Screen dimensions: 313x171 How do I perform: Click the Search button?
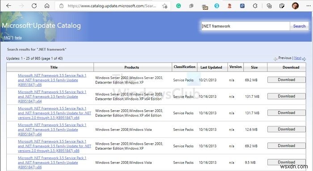[299, 26]
